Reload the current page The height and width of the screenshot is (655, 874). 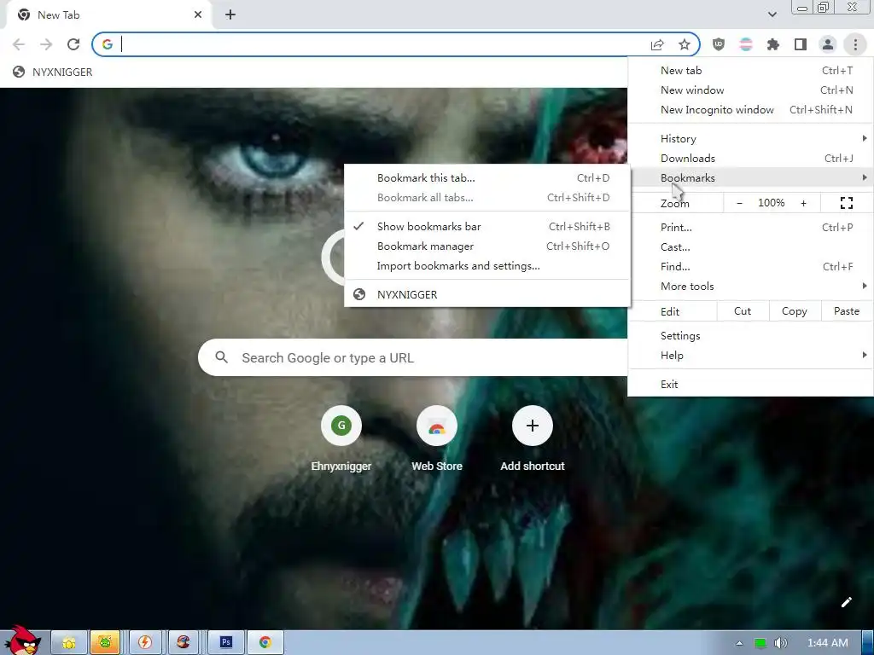pyautogui.click(x=73, y=44)
